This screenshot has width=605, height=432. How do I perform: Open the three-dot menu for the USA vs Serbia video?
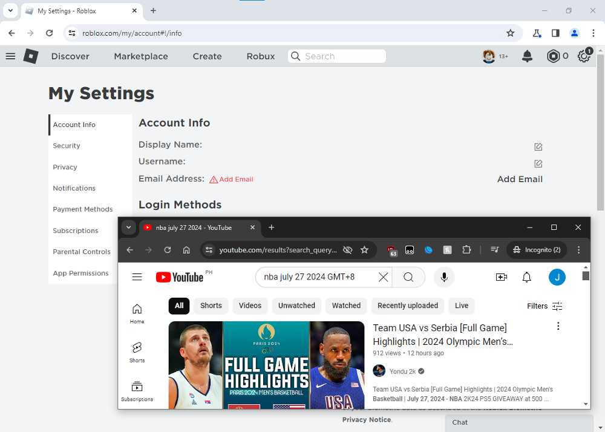pos(558,326)
